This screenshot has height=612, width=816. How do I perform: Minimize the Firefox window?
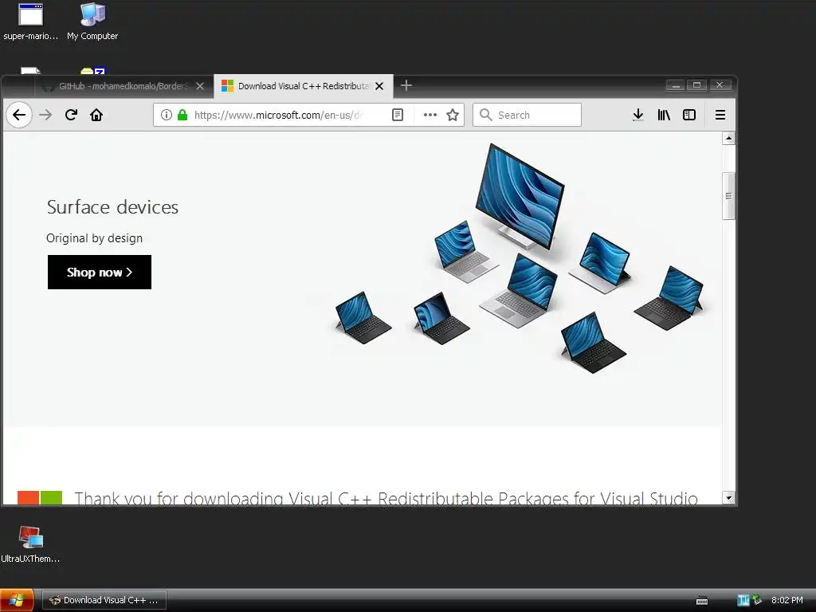coord(675,85)
